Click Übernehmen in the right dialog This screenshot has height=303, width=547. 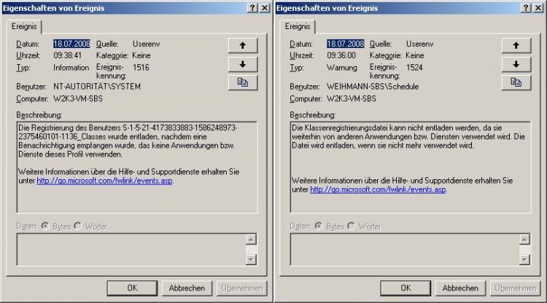pos(515,288)
